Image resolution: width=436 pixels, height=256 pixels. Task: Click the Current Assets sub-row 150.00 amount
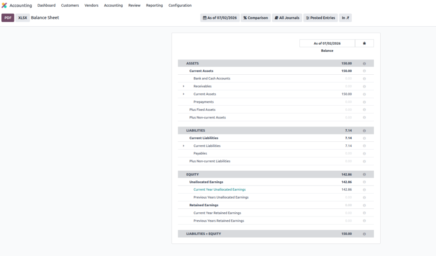tap(347, 94)
